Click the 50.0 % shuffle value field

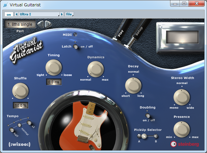click(20, 105)
